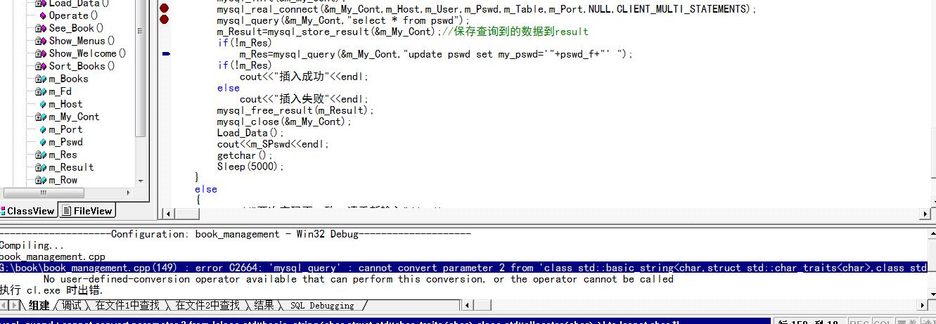
Task: Open 在文件1中查找 output tab
Action: tap(127, 305)
